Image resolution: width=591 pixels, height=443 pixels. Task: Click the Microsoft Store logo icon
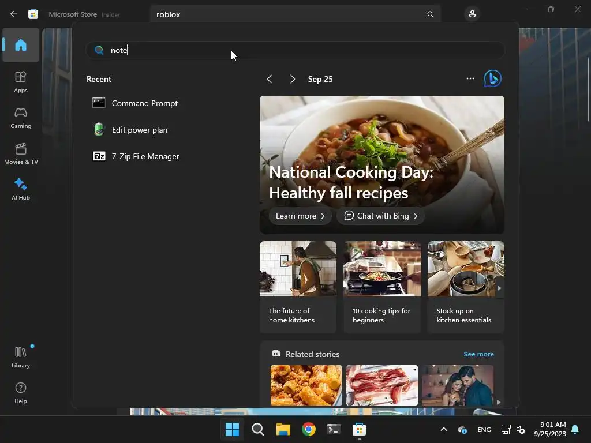pos(33,14)
